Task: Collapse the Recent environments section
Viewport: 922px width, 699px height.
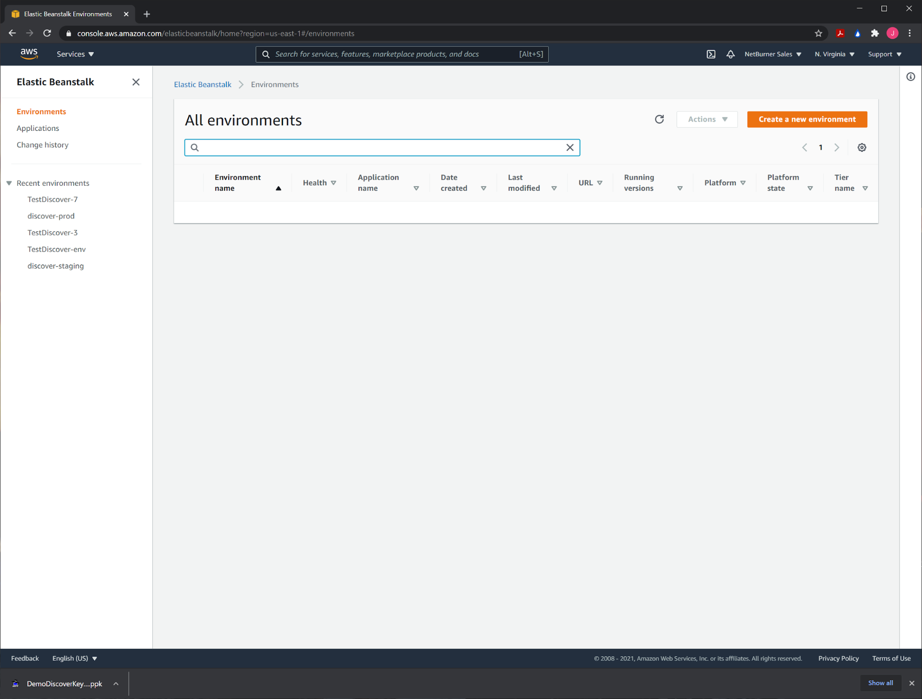Action: click(x=9, y=183)
